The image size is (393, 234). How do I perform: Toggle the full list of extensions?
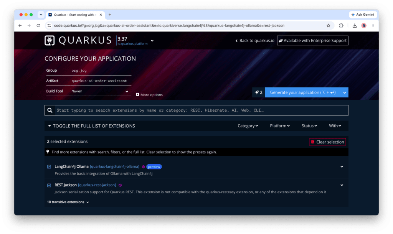[91, 126]
